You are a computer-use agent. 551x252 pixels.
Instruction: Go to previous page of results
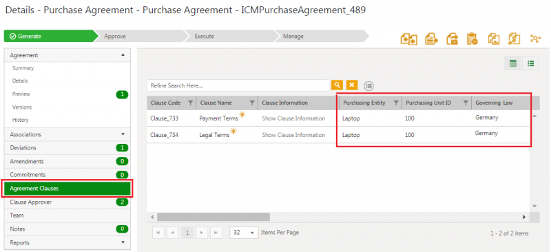[173, 233]
